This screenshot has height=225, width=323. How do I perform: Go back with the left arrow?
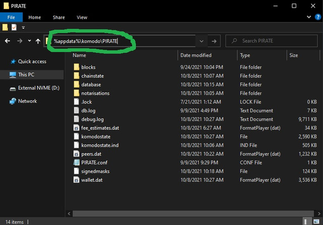8,41
